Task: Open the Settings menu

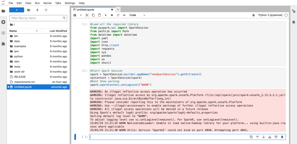Action: coord(70,3)
